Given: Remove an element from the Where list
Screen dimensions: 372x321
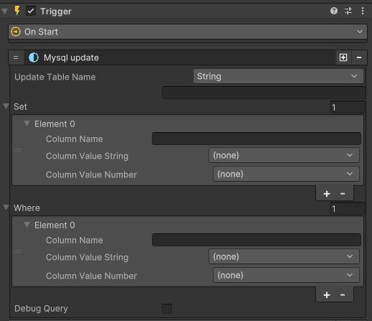Looking at the screenshot, I should (343, 295).
